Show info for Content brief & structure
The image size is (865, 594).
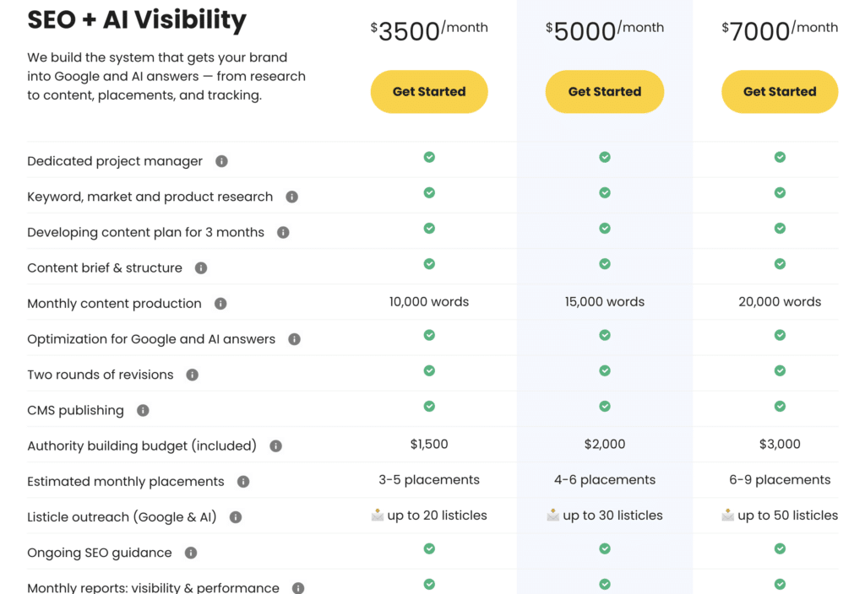(201, 267)
